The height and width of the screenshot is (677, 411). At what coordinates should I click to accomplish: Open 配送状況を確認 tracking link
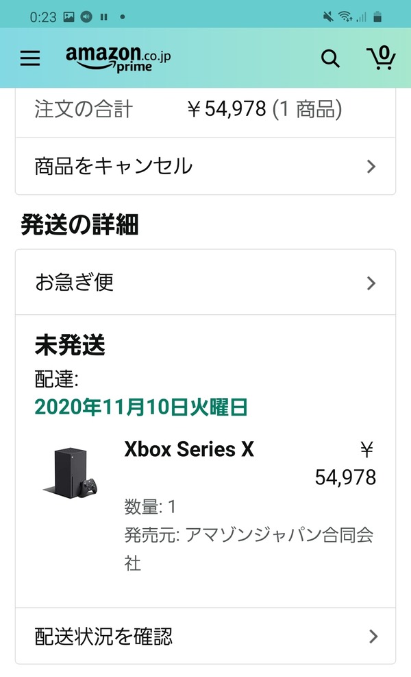(x=206, y=636)
